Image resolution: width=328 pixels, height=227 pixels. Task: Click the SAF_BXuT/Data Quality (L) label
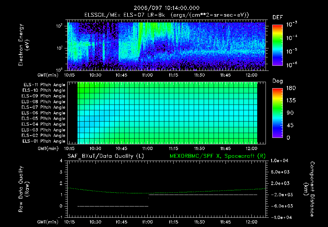point(106,156)
